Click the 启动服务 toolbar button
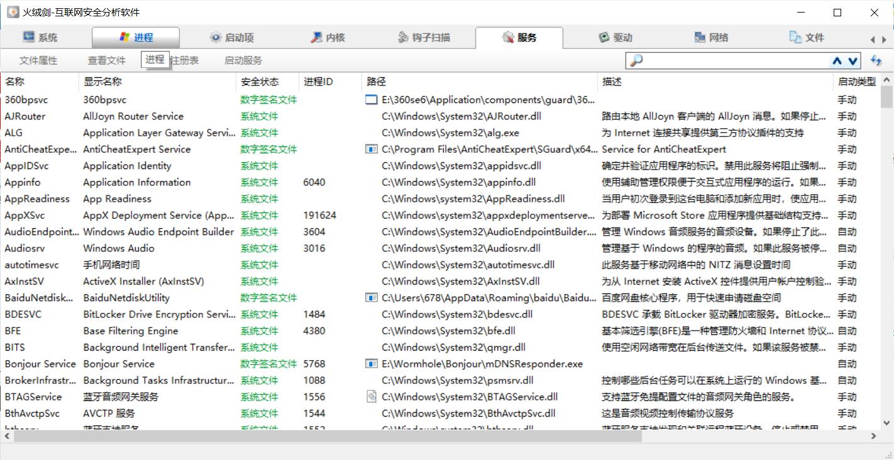Viewport: 894px width, 460px height. (243, 61)
